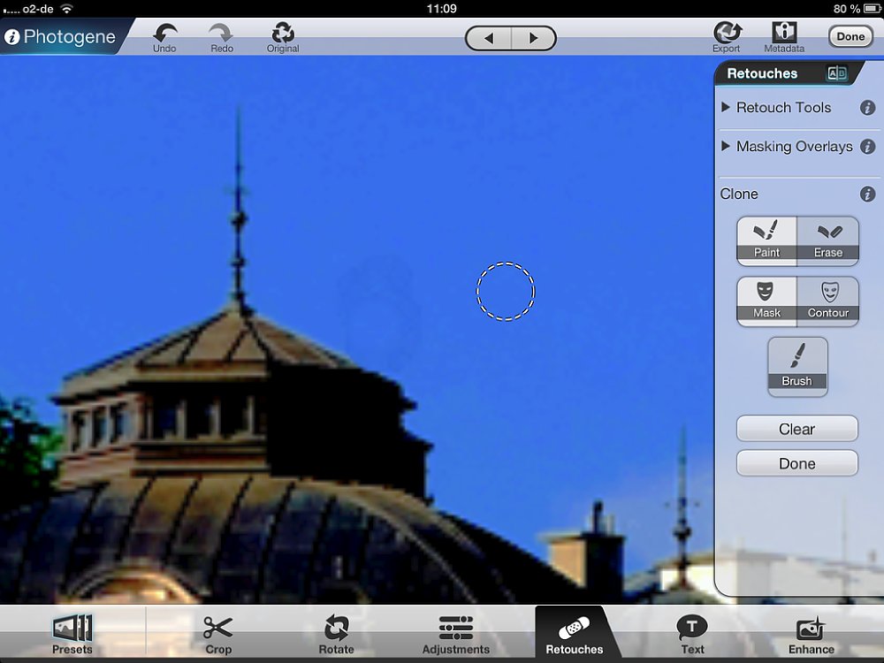Viewport: 884px width, 663px height.
Task: Toggle before/after compare icon in Retouches header
Action: click(836, 74)
